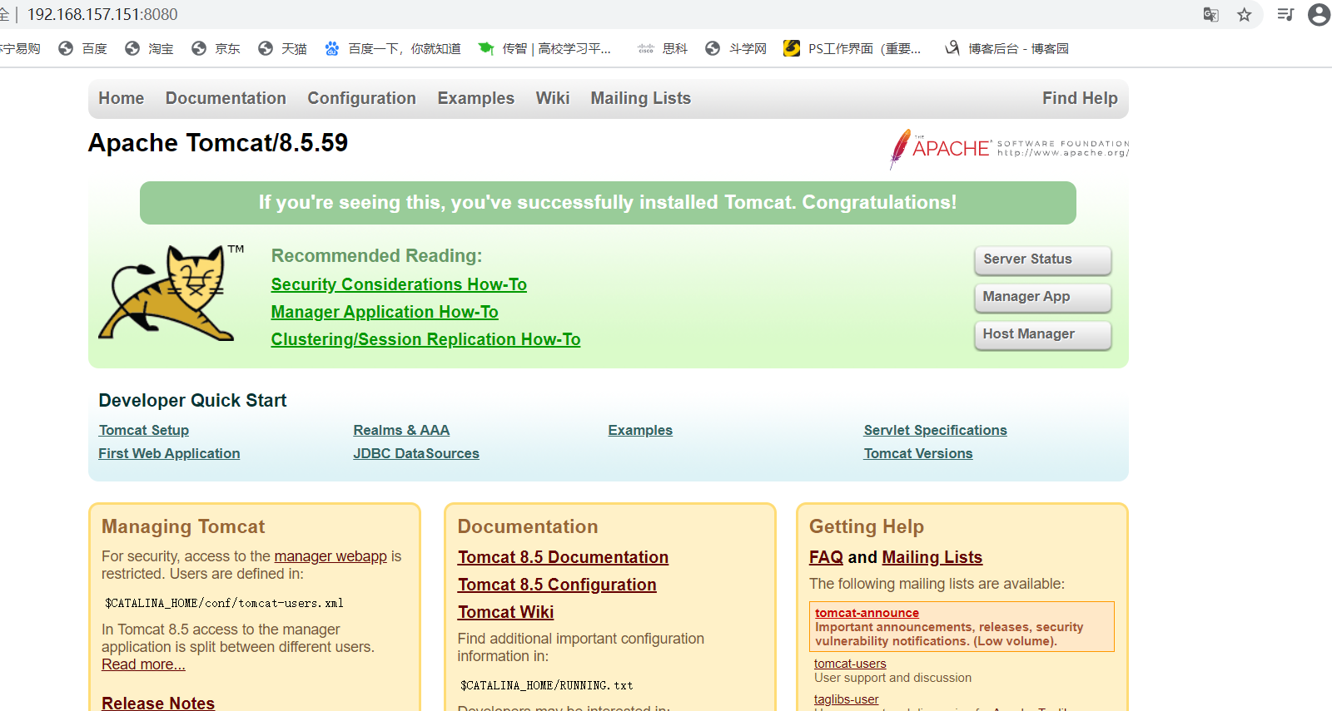1332x711 pixels.
Task: Open Clustering/Session Replication How-To link
Action: pos(426,339)
